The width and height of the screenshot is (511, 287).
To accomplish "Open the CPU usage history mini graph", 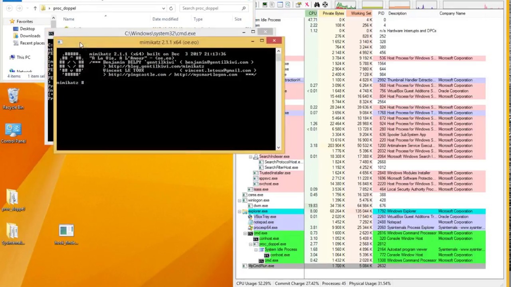I will pyautogui.click(x=346, y=5).
